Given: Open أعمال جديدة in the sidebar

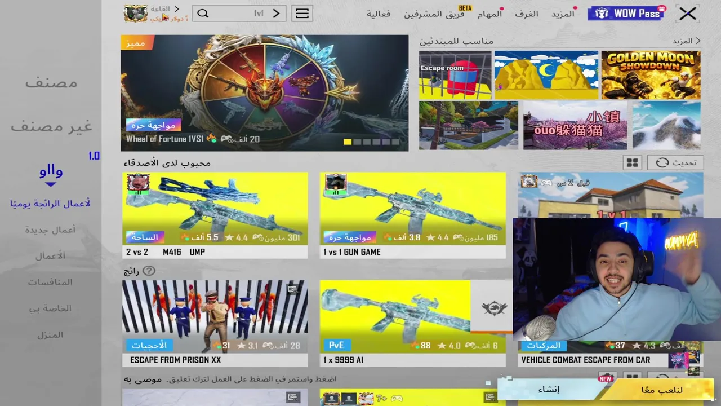Looking at the screenshot, I should 50,230.
